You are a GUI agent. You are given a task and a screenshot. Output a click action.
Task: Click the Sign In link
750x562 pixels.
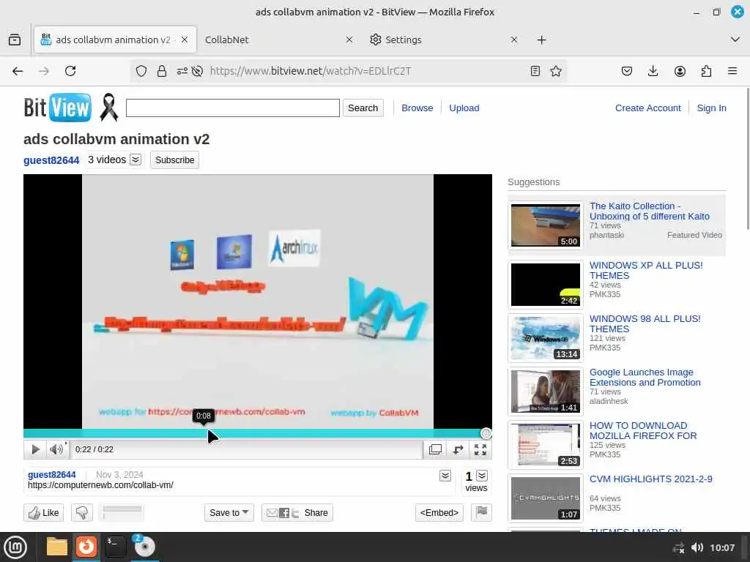pos(711,108)
